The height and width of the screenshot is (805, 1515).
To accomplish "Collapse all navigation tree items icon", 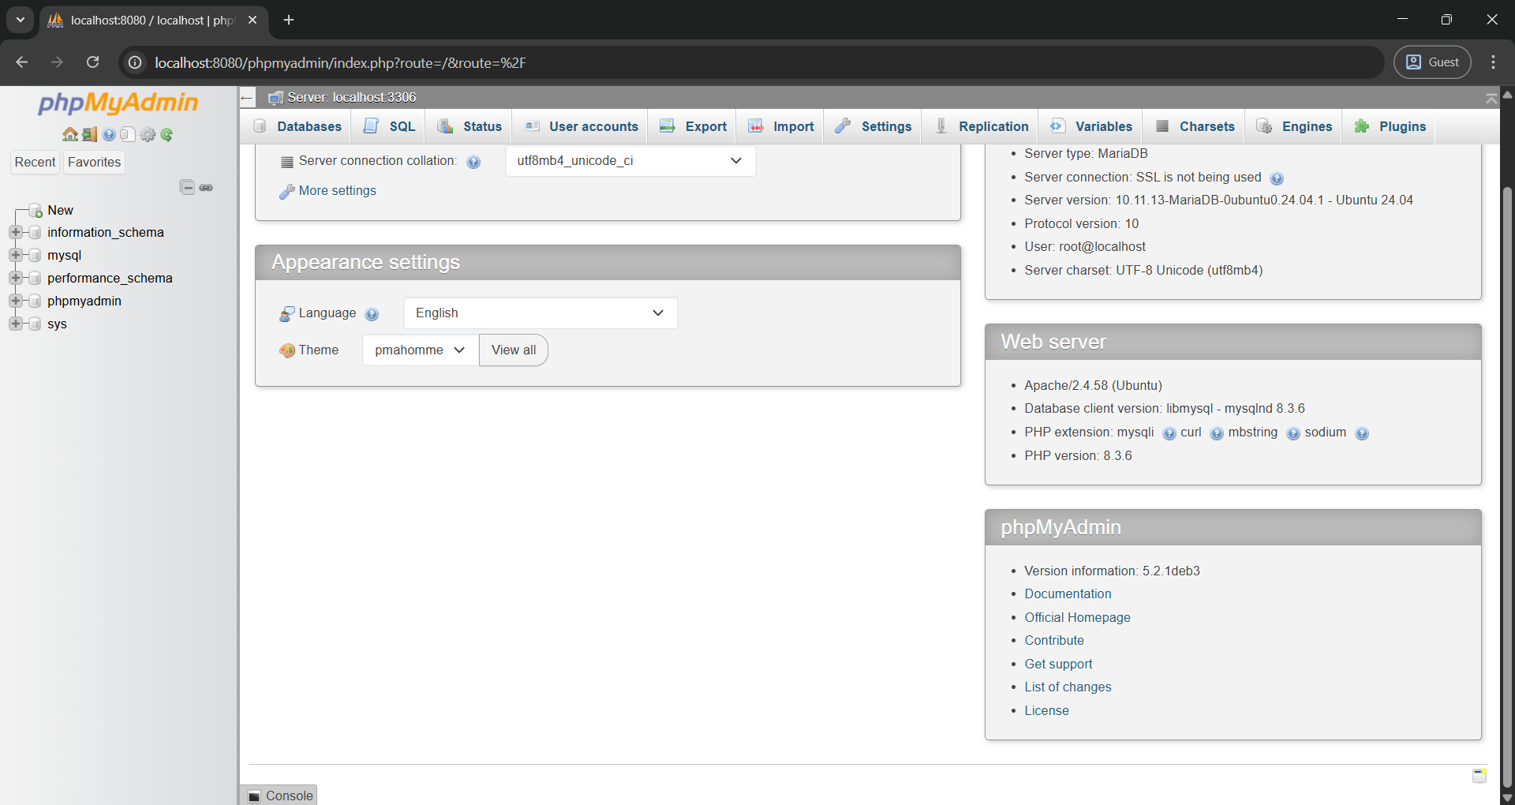I will pos(187,187).
